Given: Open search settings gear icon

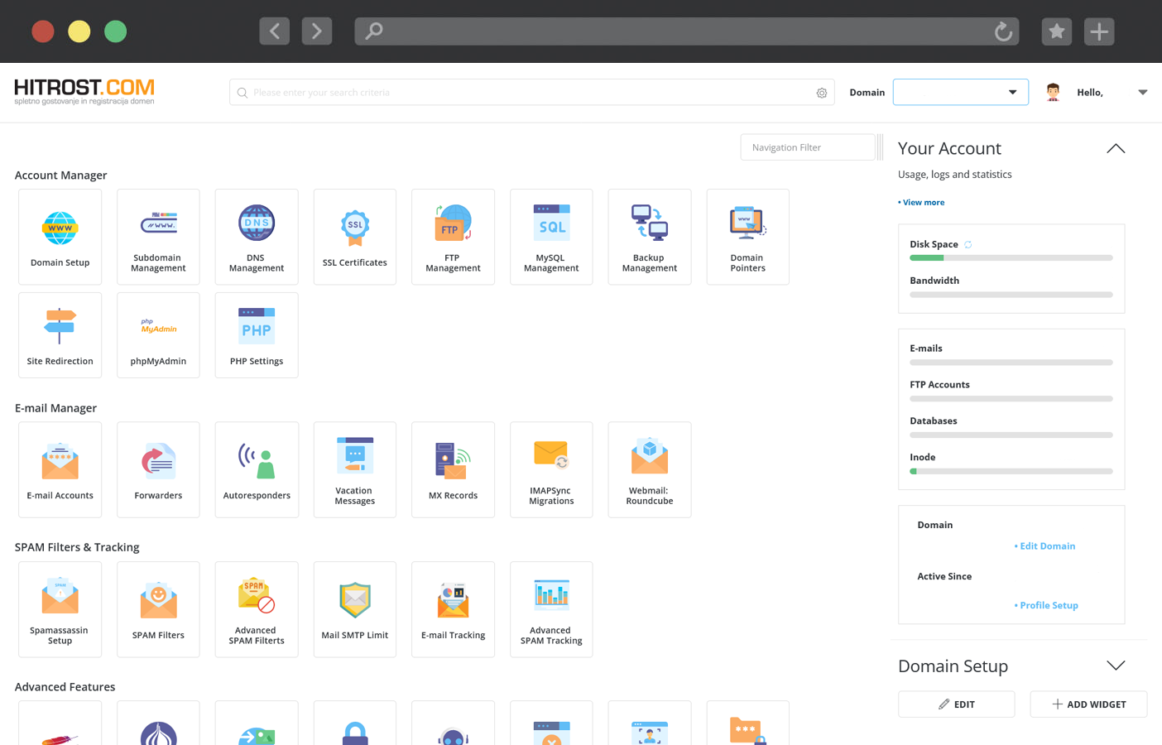Looking at the screenshot, I should 822,93.
